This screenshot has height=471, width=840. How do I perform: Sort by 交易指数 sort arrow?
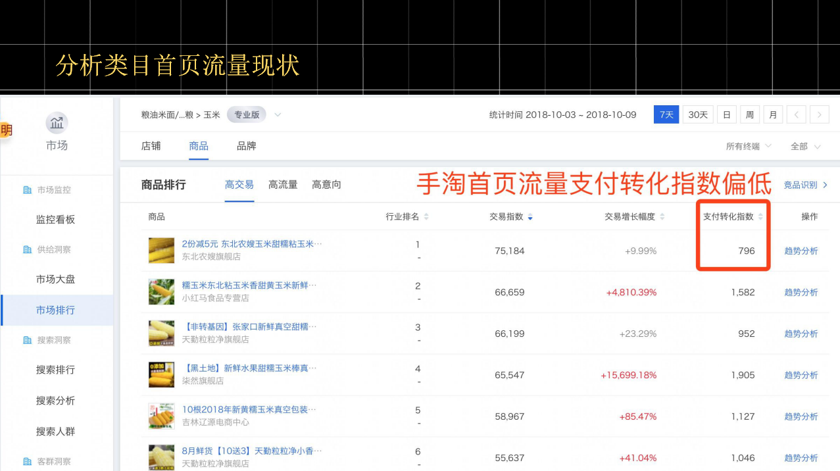530,216
